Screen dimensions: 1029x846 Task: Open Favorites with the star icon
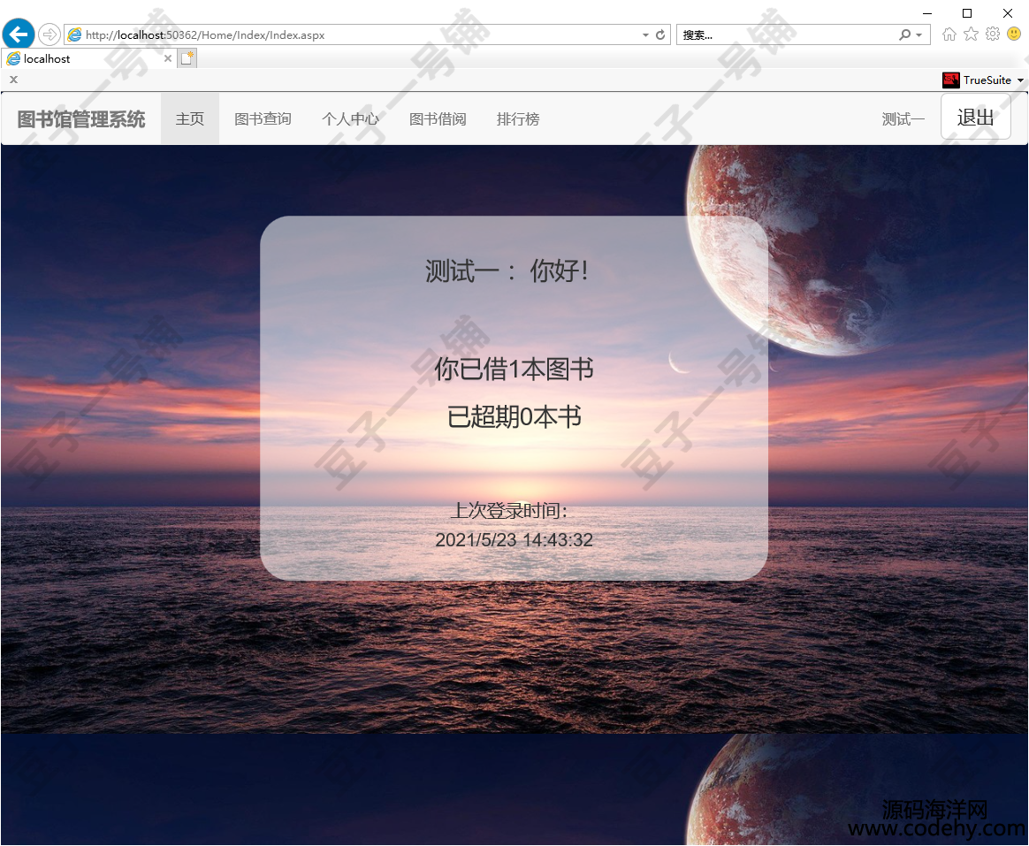pos(972,34)
